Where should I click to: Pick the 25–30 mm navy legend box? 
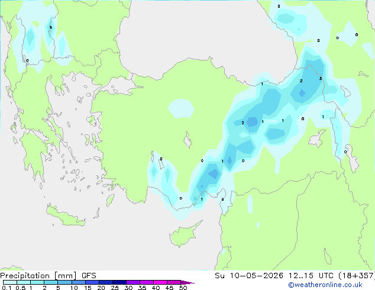pos(119,282)
